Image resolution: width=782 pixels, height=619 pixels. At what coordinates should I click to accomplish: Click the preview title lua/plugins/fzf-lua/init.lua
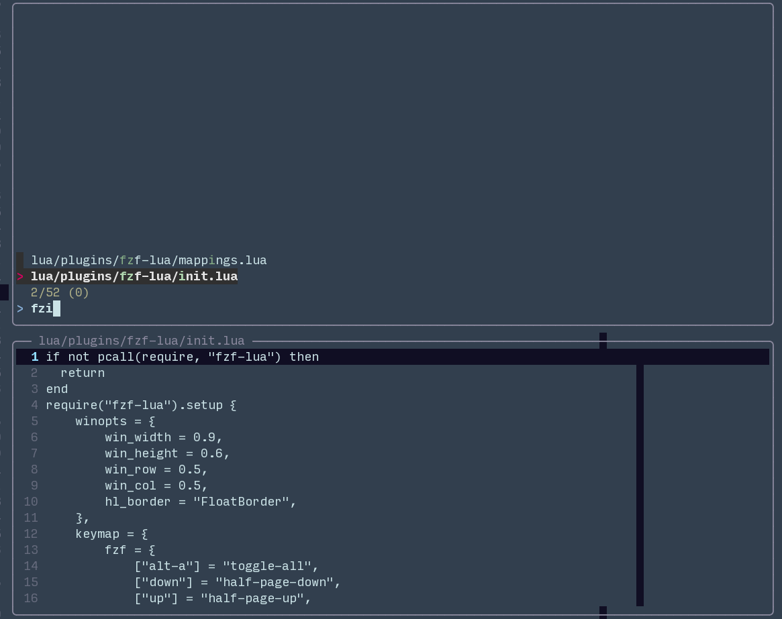coord(141,341)
